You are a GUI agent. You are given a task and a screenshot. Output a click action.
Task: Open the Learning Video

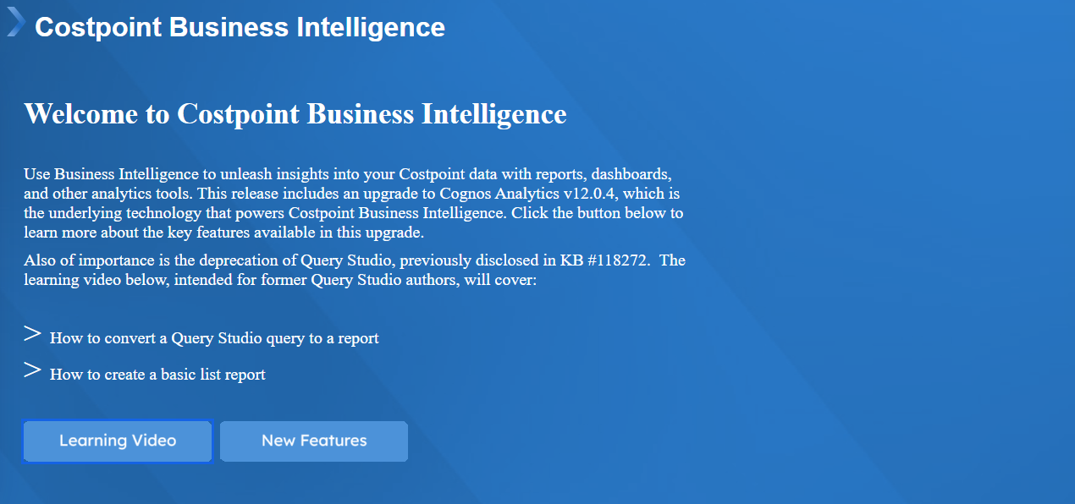[118, 441]
